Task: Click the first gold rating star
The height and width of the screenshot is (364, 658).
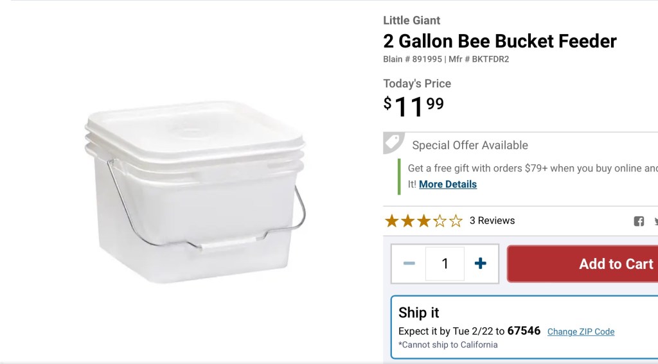Action: 392,221
